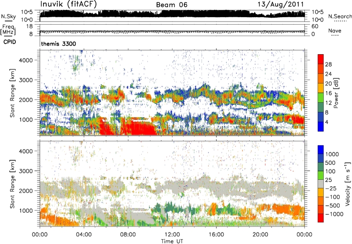Click the 'Nave' legend label
The width and height of the screenshot is (352, 244).
[x=335, y=30]
